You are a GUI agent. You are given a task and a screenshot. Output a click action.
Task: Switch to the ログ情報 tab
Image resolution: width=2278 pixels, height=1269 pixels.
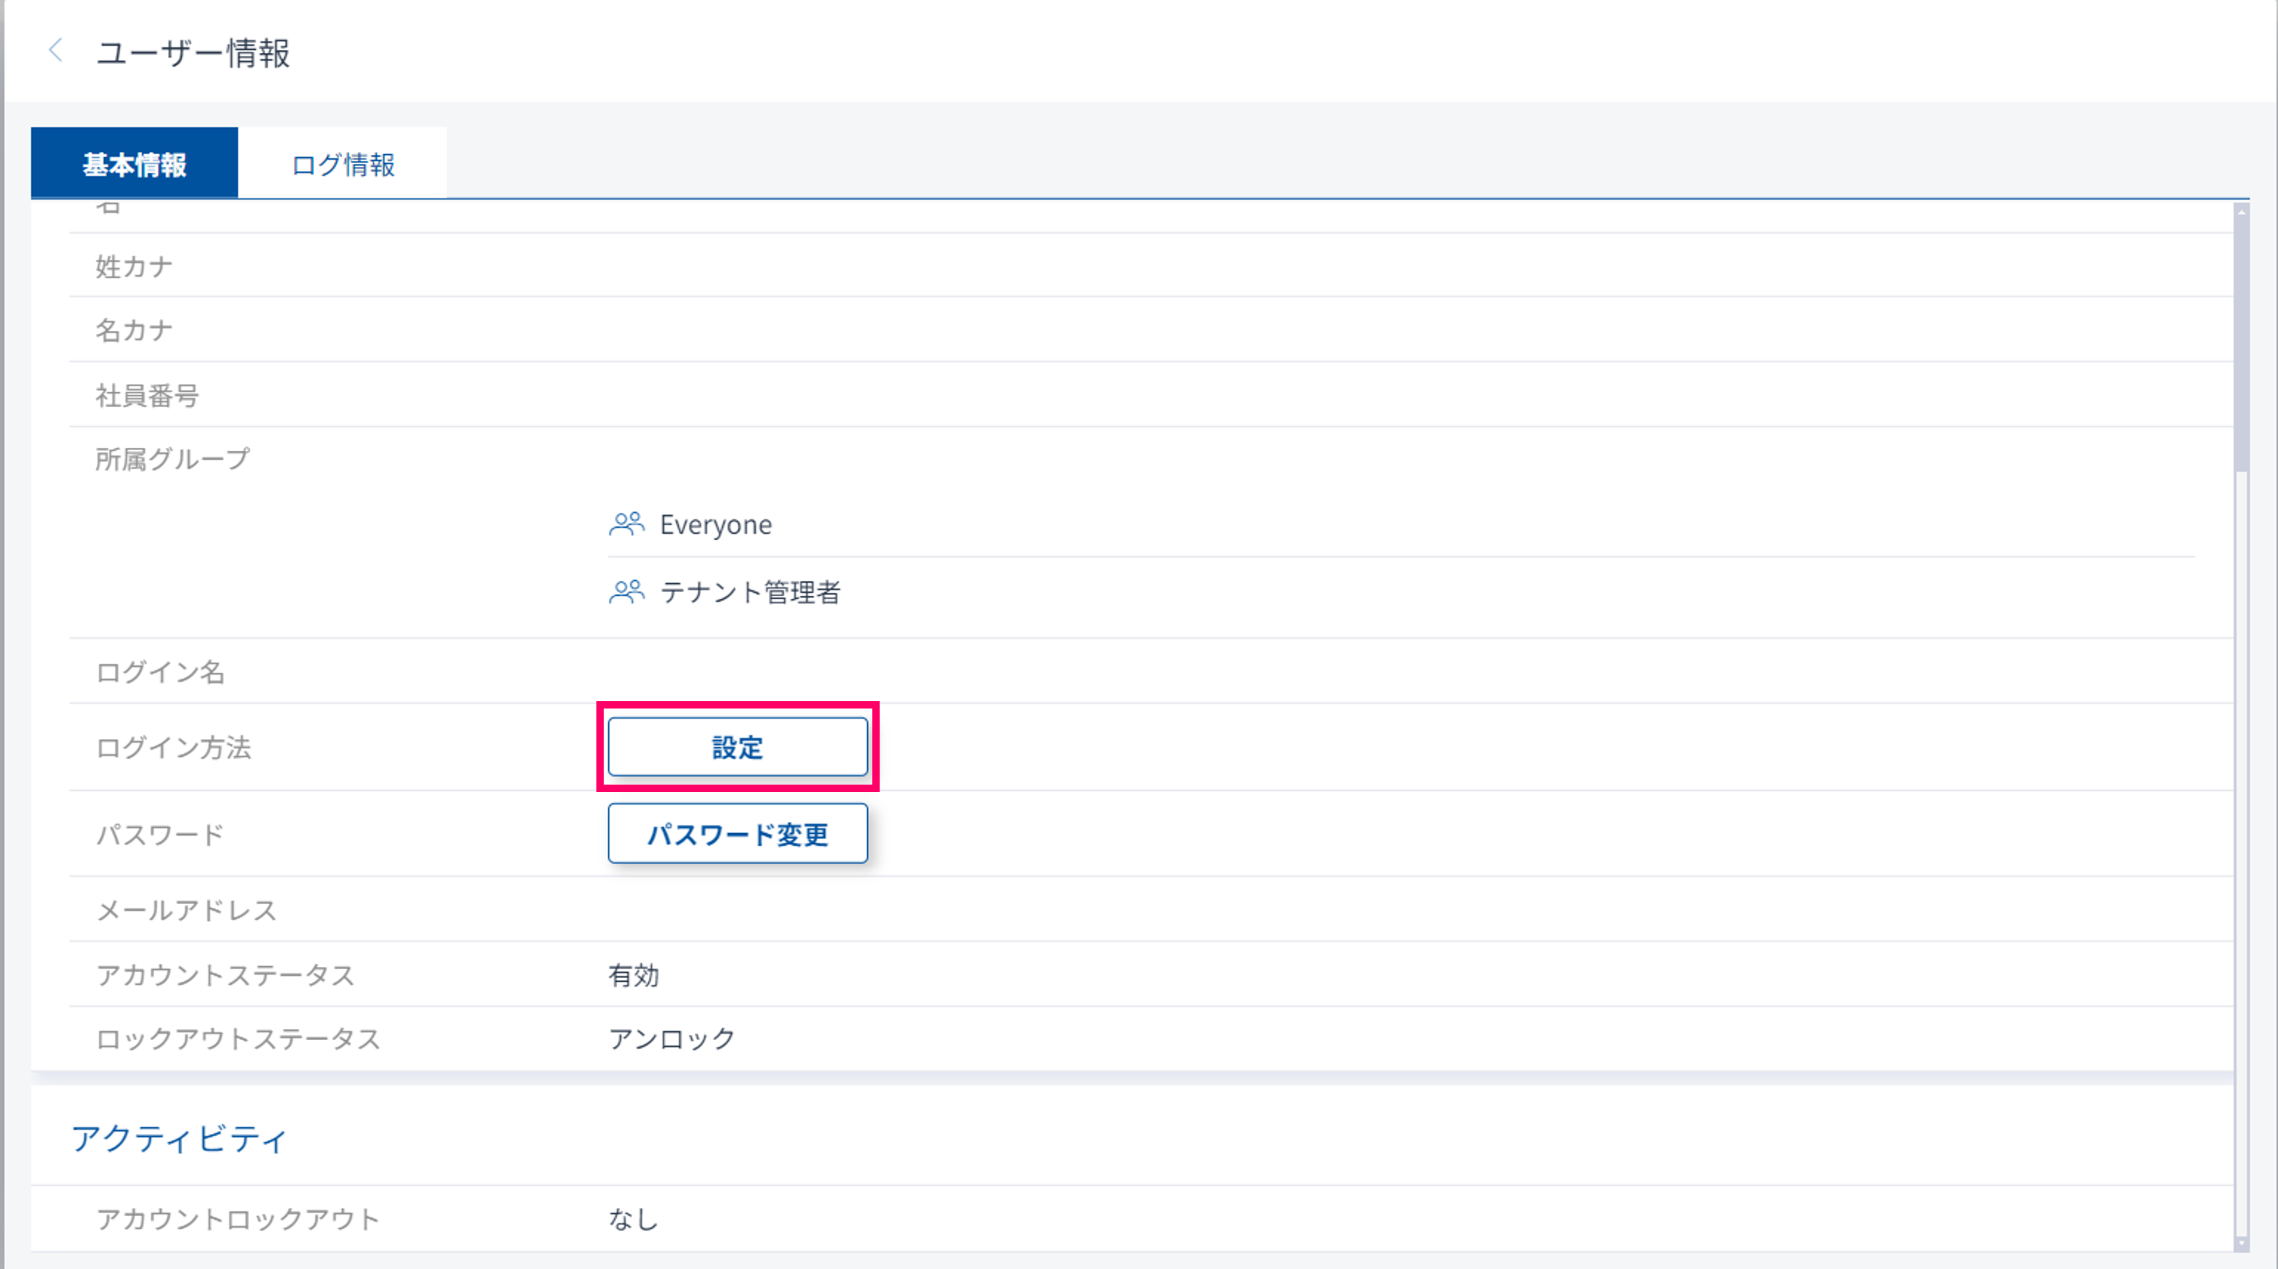click(342, 165)
